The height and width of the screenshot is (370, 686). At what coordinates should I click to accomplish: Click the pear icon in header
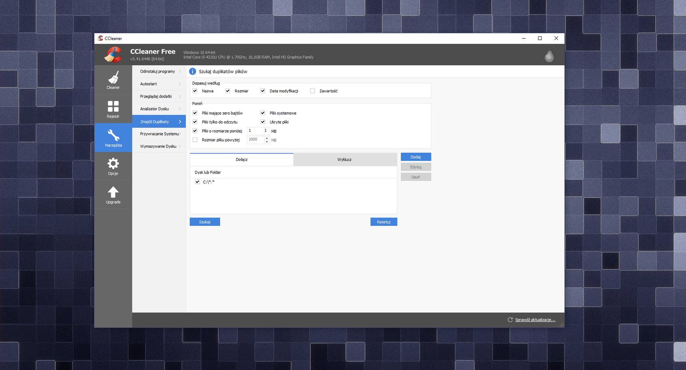(549, 55)
